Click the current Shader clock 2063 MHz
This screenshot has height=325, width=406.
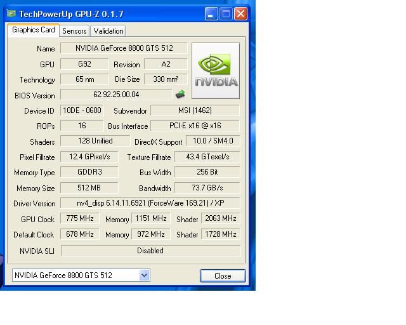[221, 218]
